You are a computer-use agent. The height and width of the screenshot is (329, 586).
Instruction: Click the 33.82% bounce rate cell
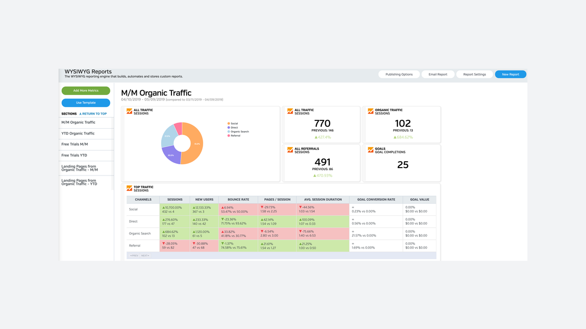point(238,234)
